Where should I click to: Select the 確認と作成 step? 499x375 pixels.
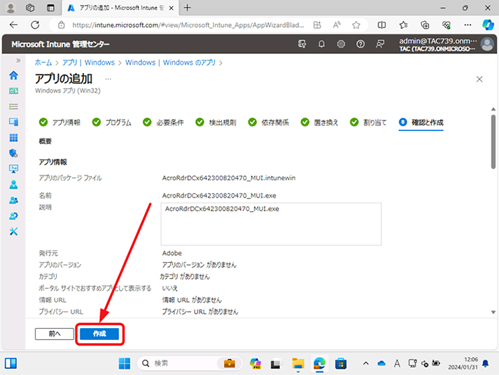coord(421,123)
